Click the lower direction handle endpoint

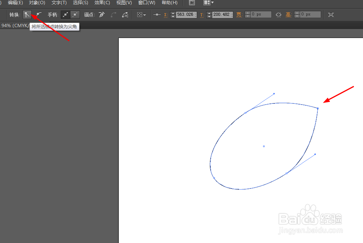tap(315, 154)
